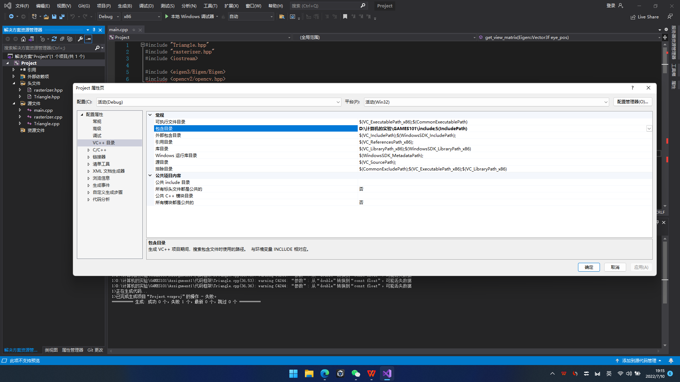
Task: Open the send feedback icon near Live Share
Action: click(670, 17)
